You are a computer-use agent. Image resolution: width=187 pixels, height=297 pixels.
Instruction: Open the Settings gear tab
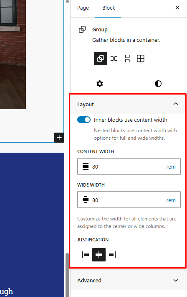[100, 84]
